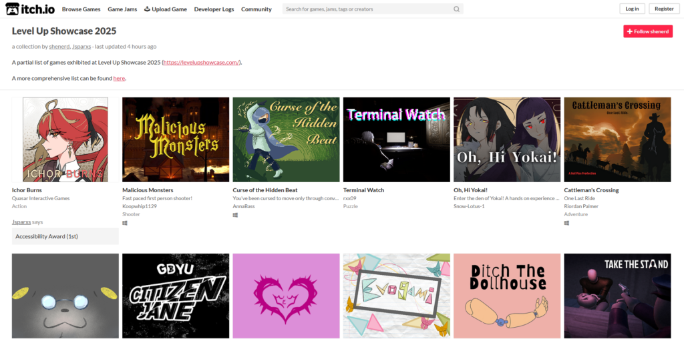Click the Oh, Hi Yokai! title link
Screen dimensions: 684x343
tap(471, 190)
